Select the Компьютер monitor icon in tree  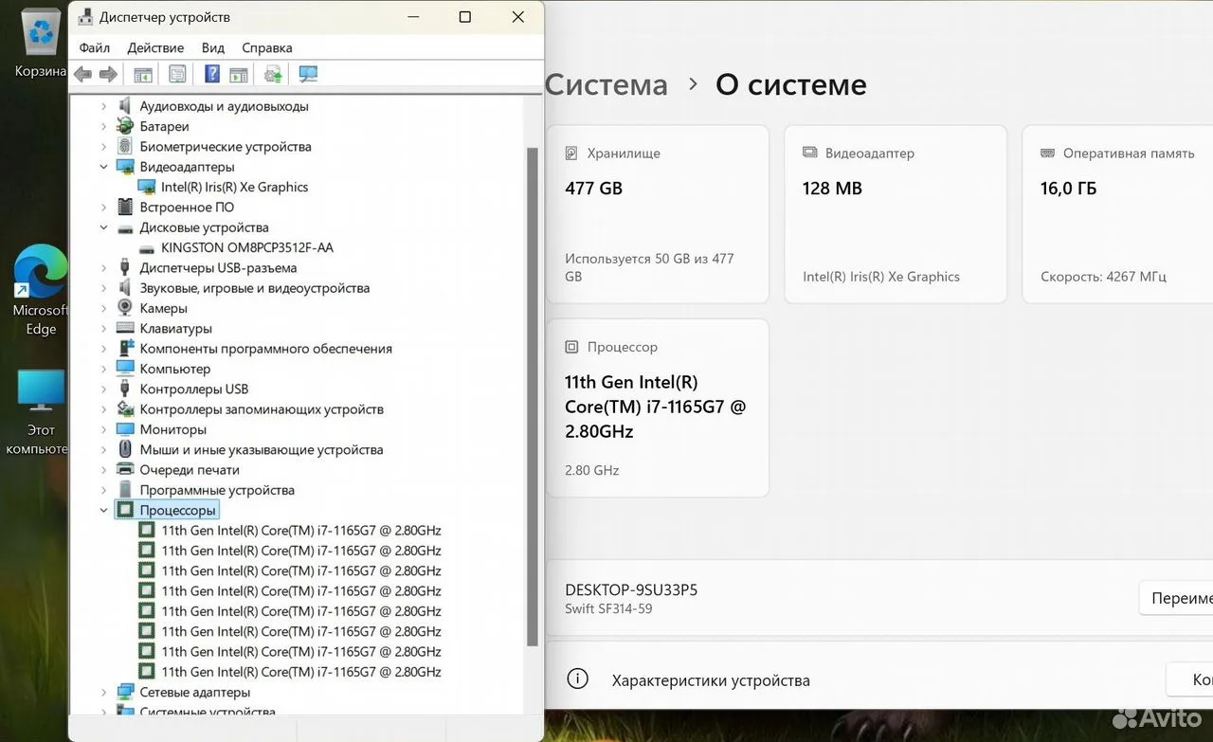(125, 369)
